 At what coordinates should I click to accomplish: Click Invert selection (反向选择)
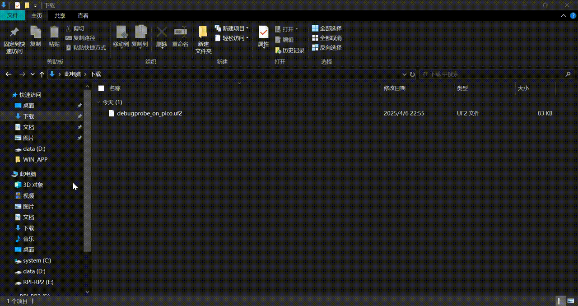327,47
